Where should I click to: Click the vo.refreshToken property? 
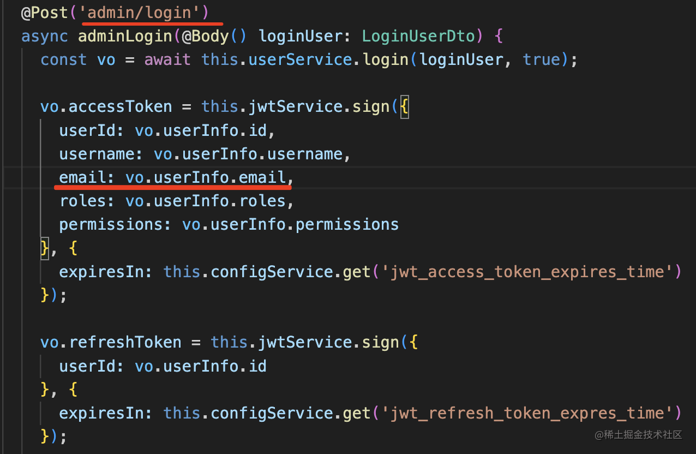tap(111, 342)
